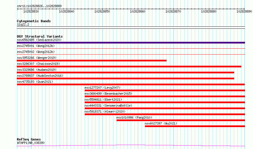
Task: Click ruler position 102828850
Action: (102, 11)
